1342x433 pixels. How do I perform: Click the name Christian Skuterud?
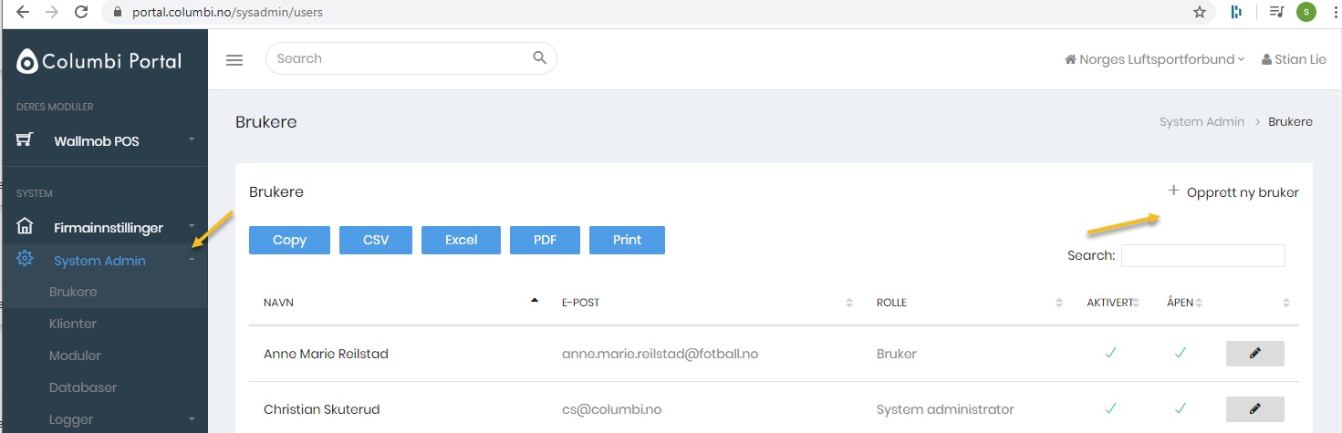[x=321, y=409]
